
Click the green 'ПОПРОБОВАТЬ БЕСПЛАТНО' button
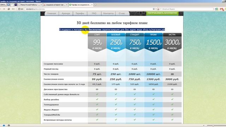[162, 13]
